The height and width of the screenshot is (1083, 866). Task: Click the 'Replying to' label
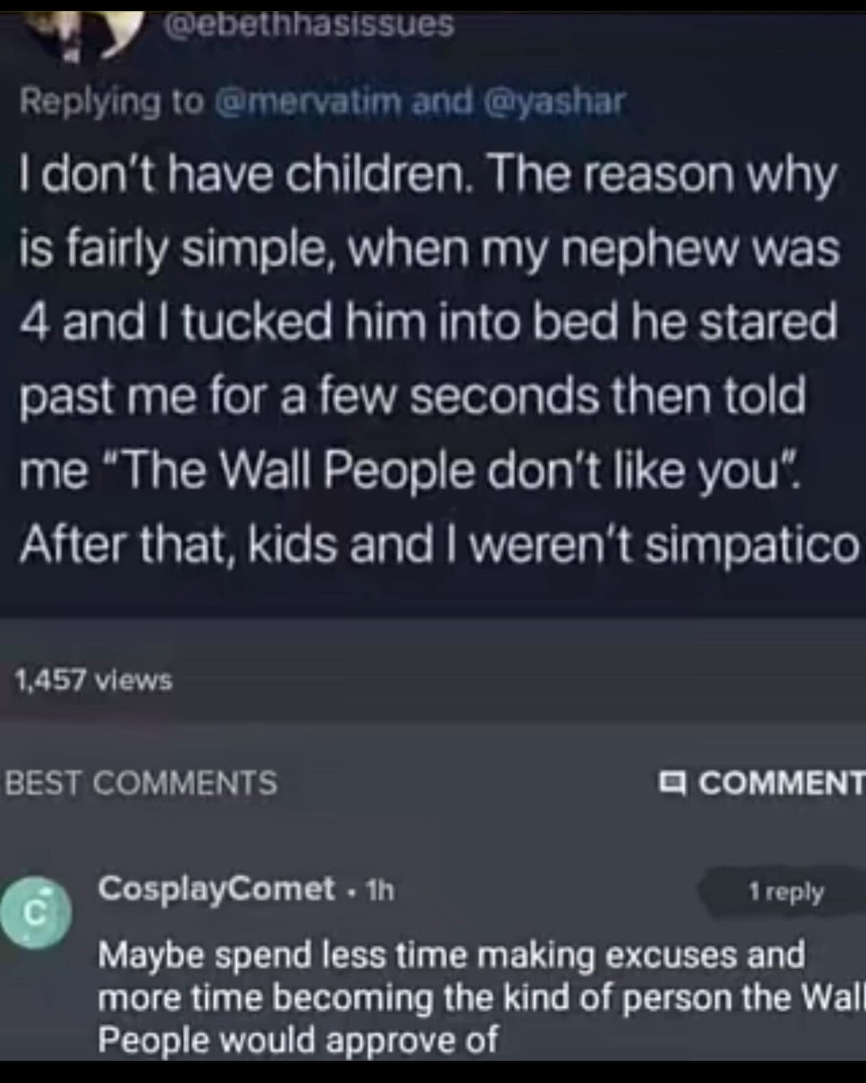(112, 102)
